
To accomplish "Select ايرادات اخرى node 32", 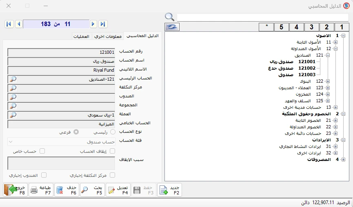I will click(314, 153).
